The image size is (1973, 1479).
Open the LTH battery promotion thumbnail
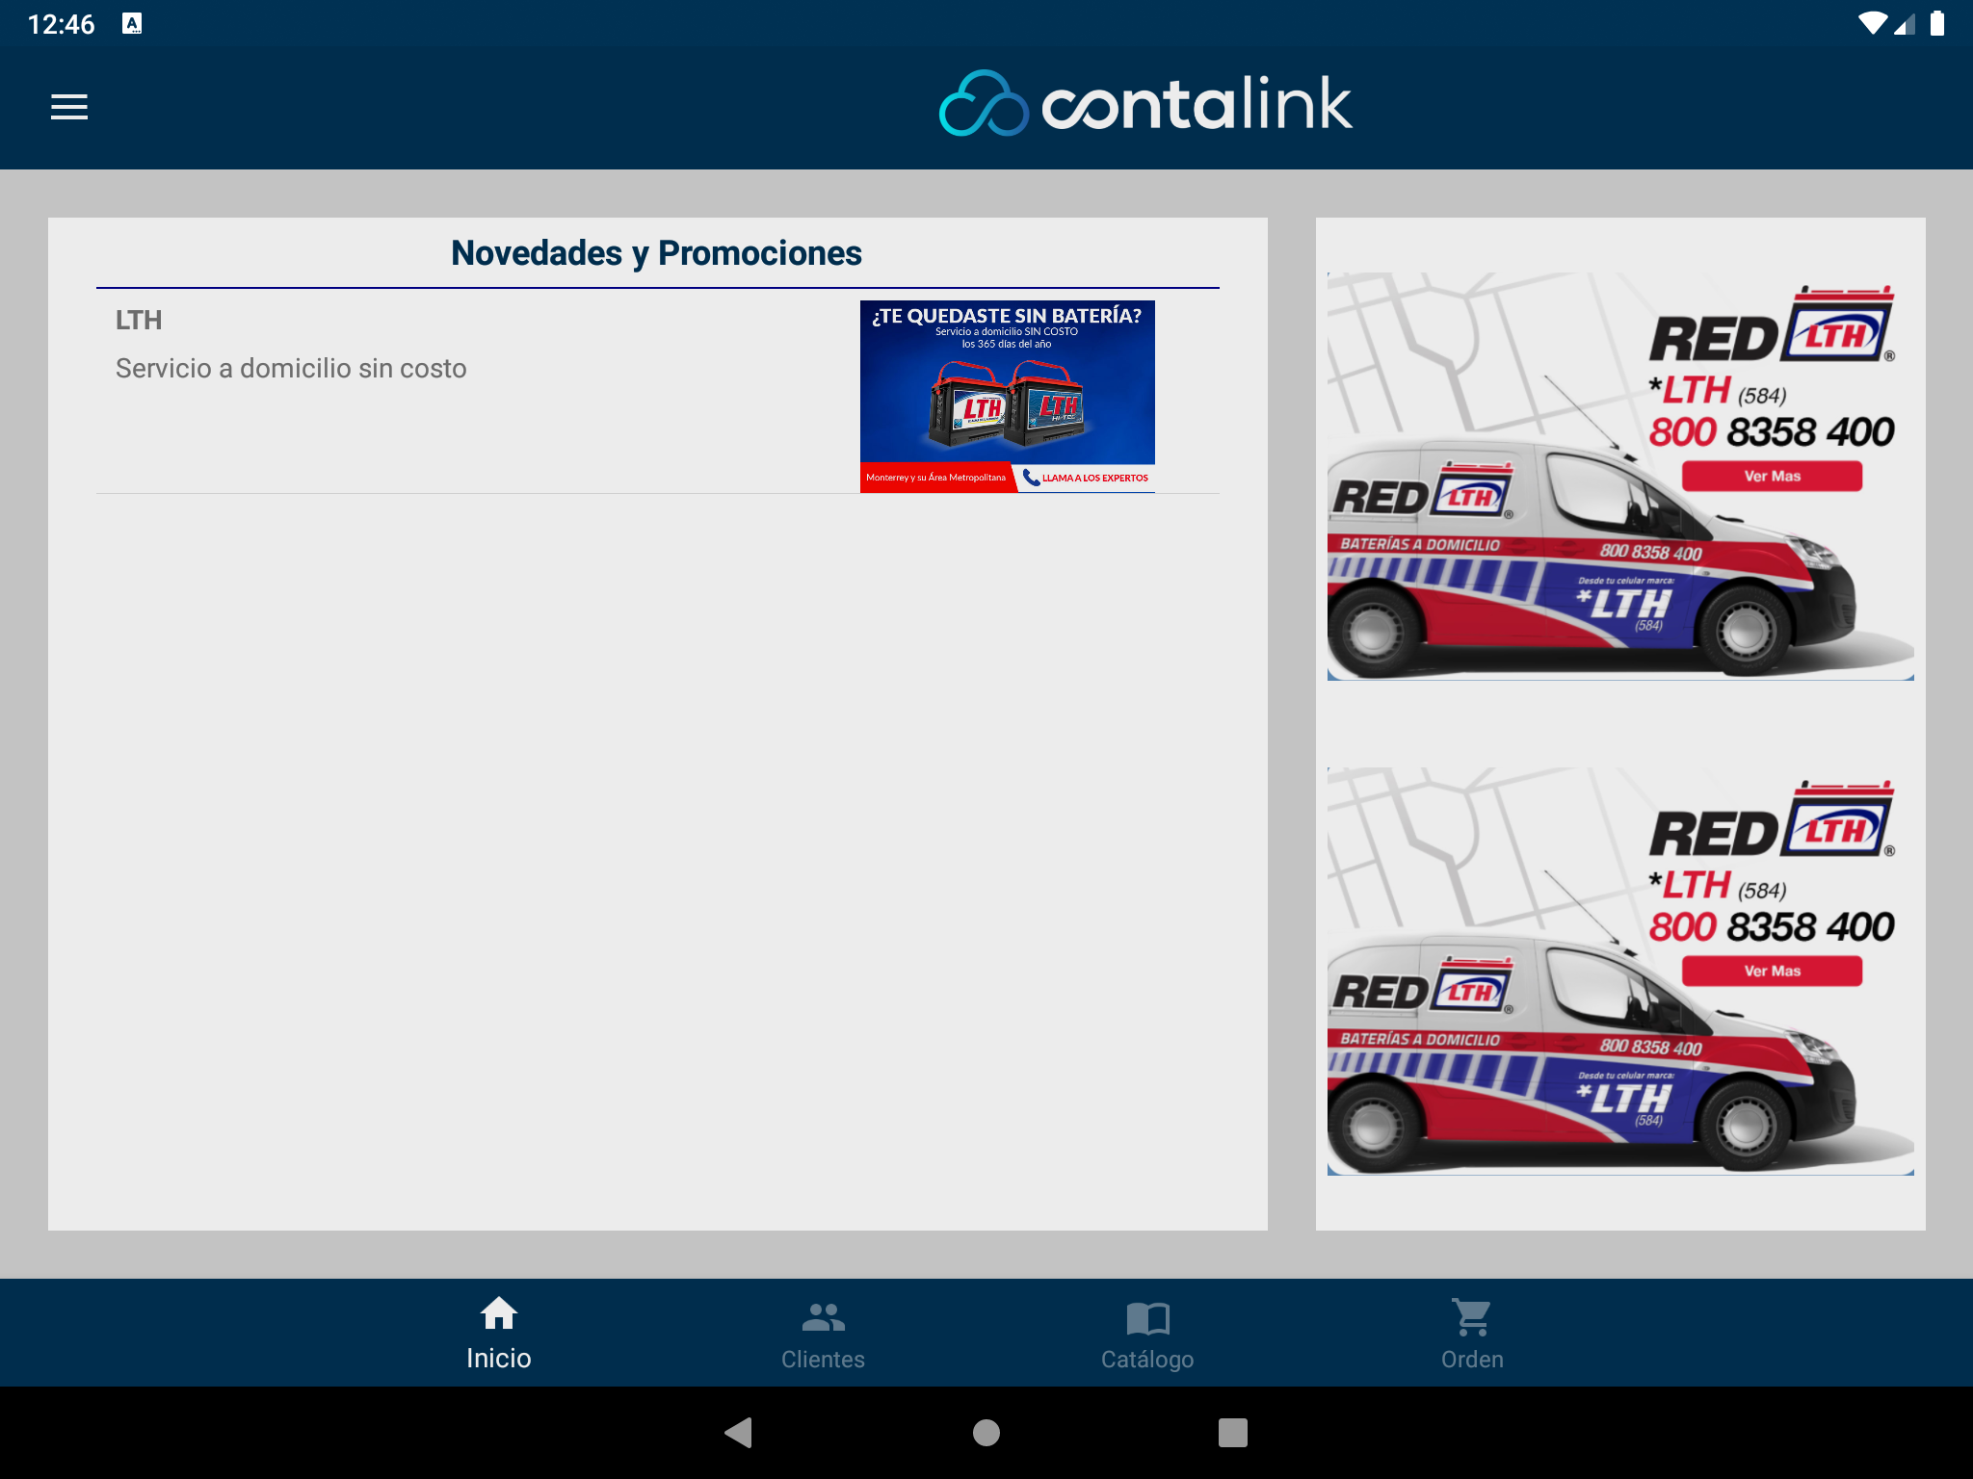click(1007, 396)
